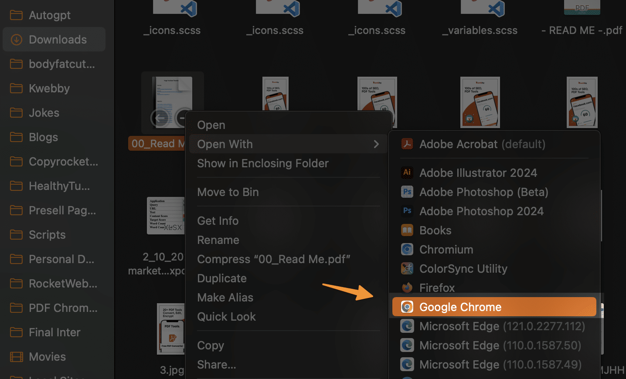The width and height of the screenshot is (626, 379).
Task: Choose Move to Bin
Action: [228, 192]
